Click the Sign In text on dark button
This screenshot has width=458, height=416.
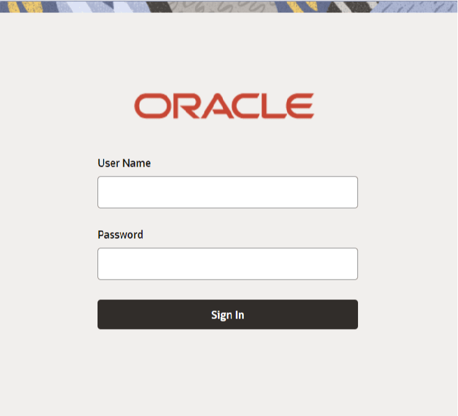coord(228,315)
